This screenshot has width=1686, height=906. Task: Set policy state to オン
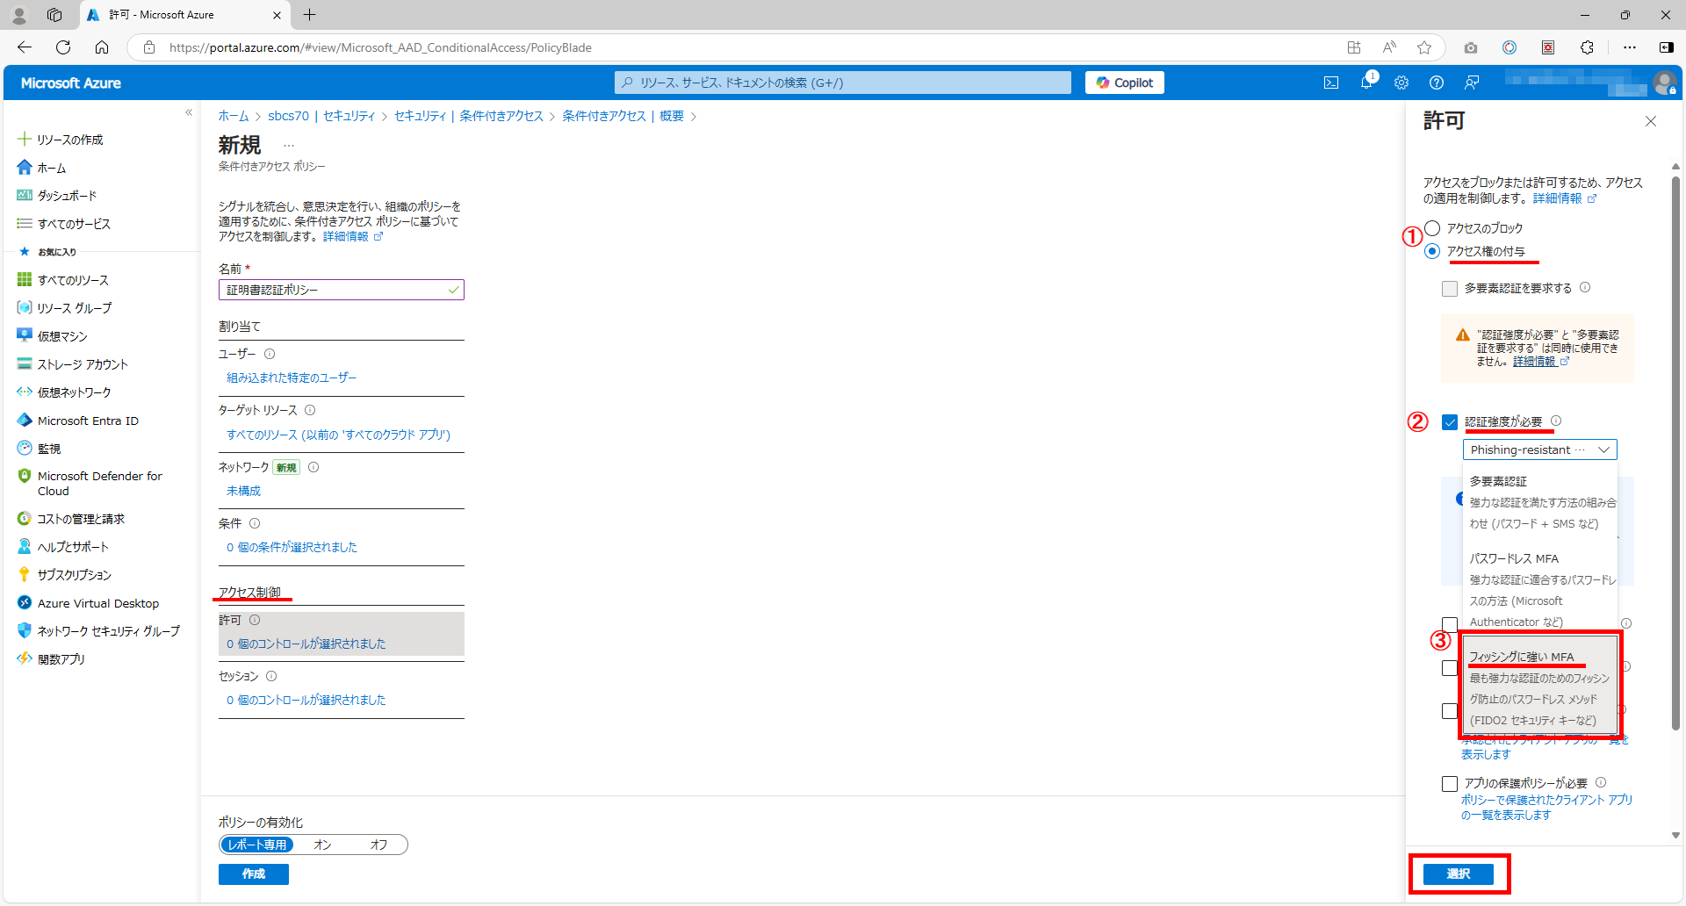(322, 845)
